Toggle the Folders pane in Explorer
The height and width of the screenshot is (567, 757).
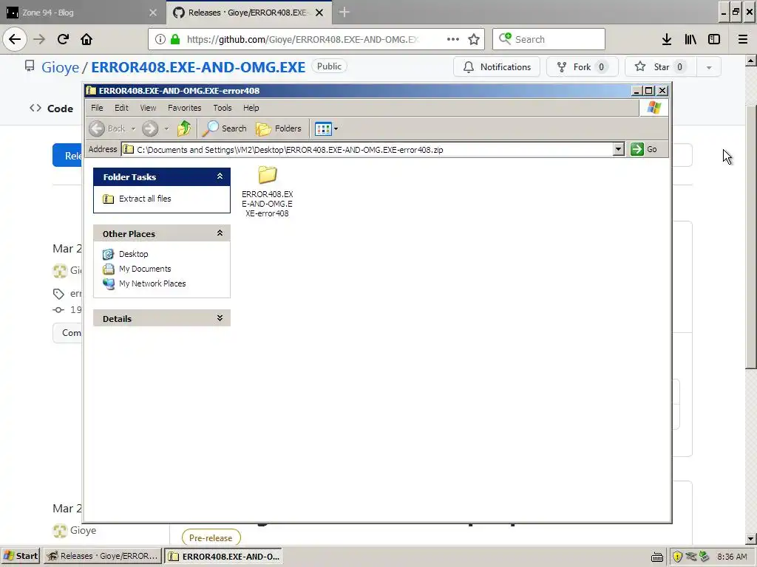tap(279, 128)
